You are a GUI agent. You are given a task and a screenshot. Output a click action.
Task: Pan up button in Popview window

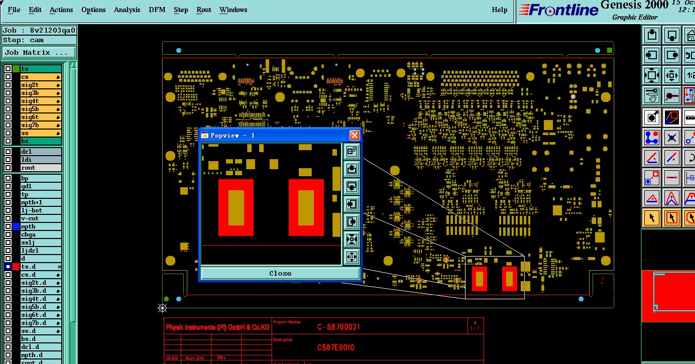point(352,169)
